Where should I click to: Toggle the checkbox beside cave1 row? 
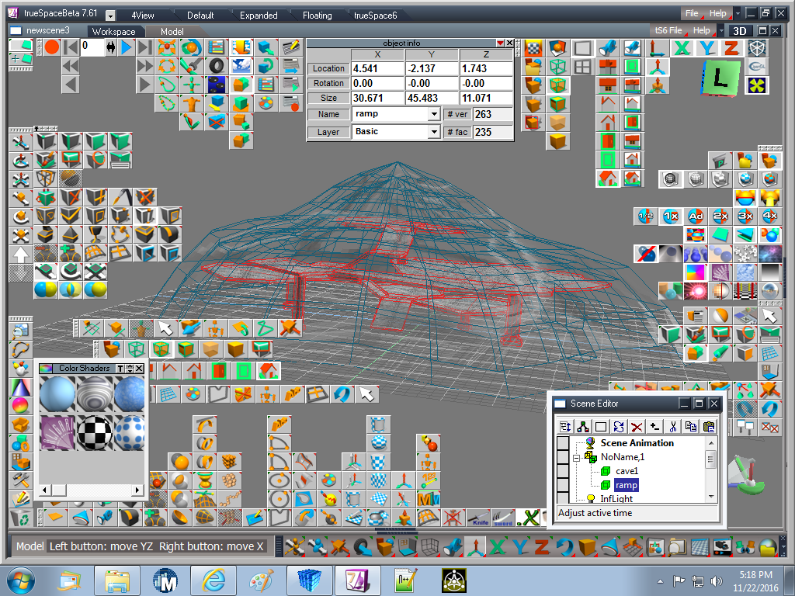pos(562,471)
